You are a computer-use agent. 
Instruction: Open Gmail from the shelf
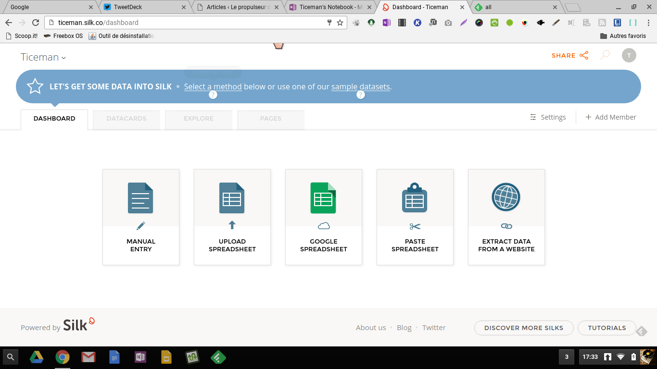[x=88, y=357]
